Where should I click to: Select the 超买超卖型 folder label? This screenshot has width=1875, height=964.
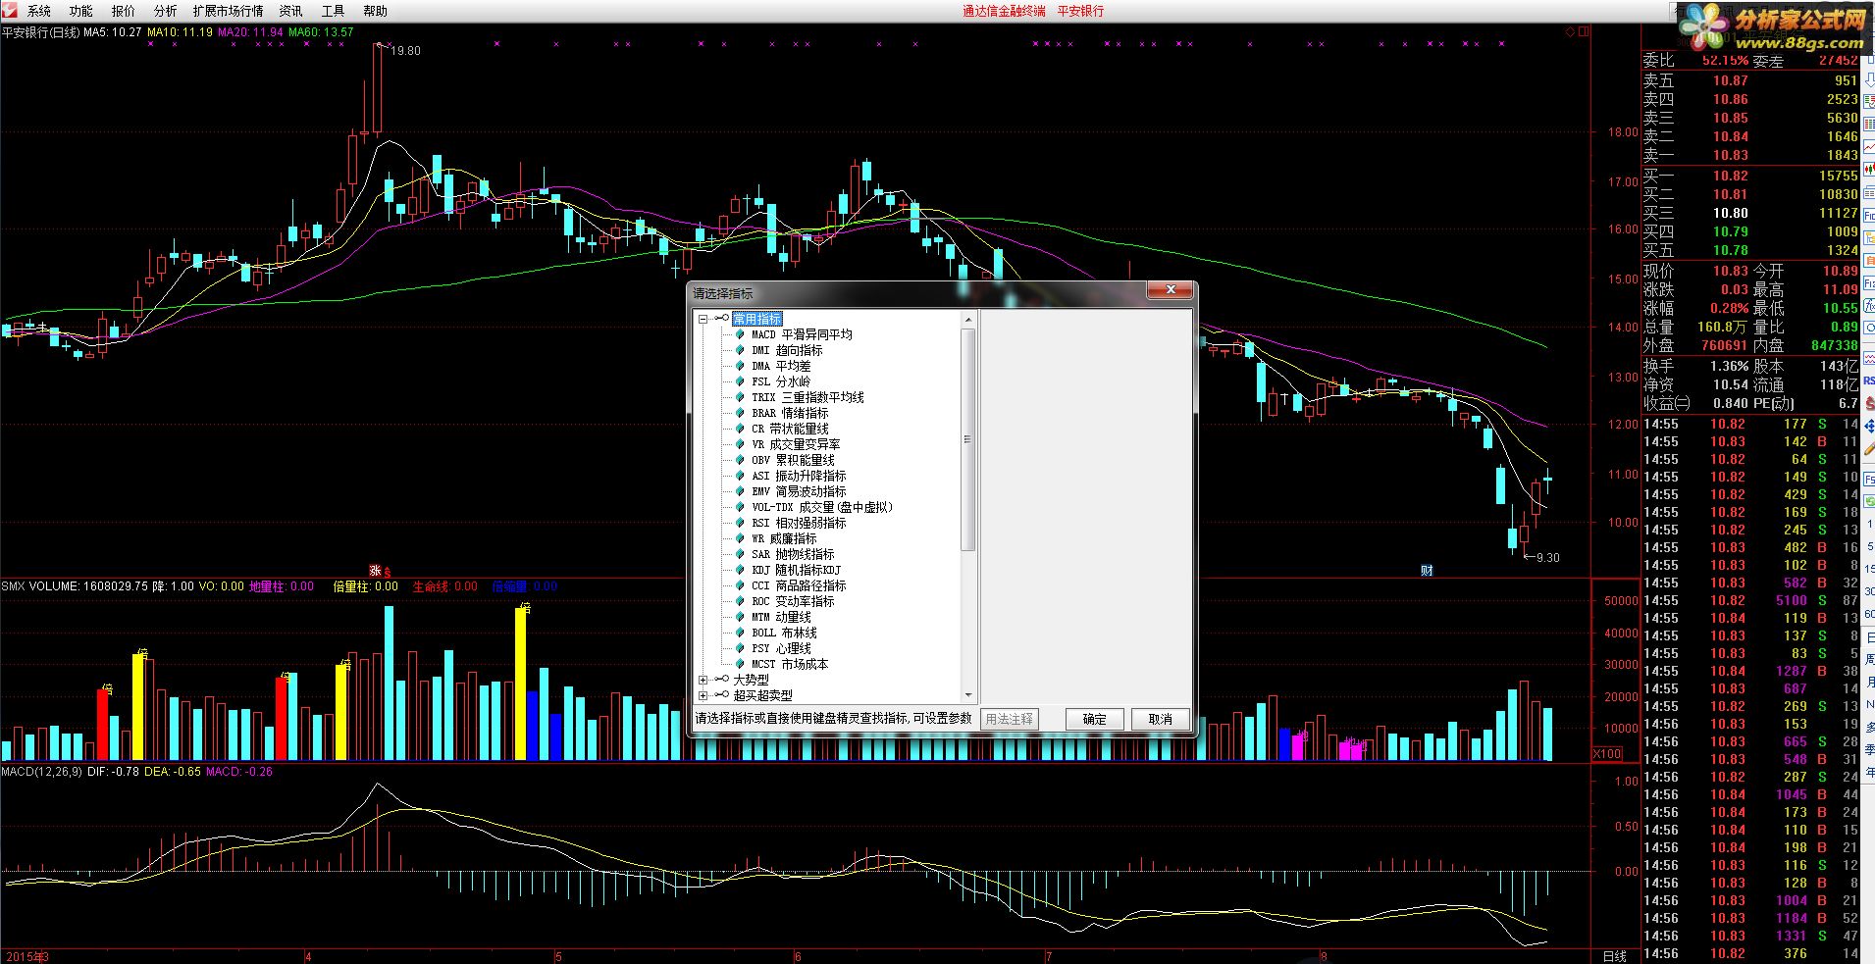[x=763, y=695]
